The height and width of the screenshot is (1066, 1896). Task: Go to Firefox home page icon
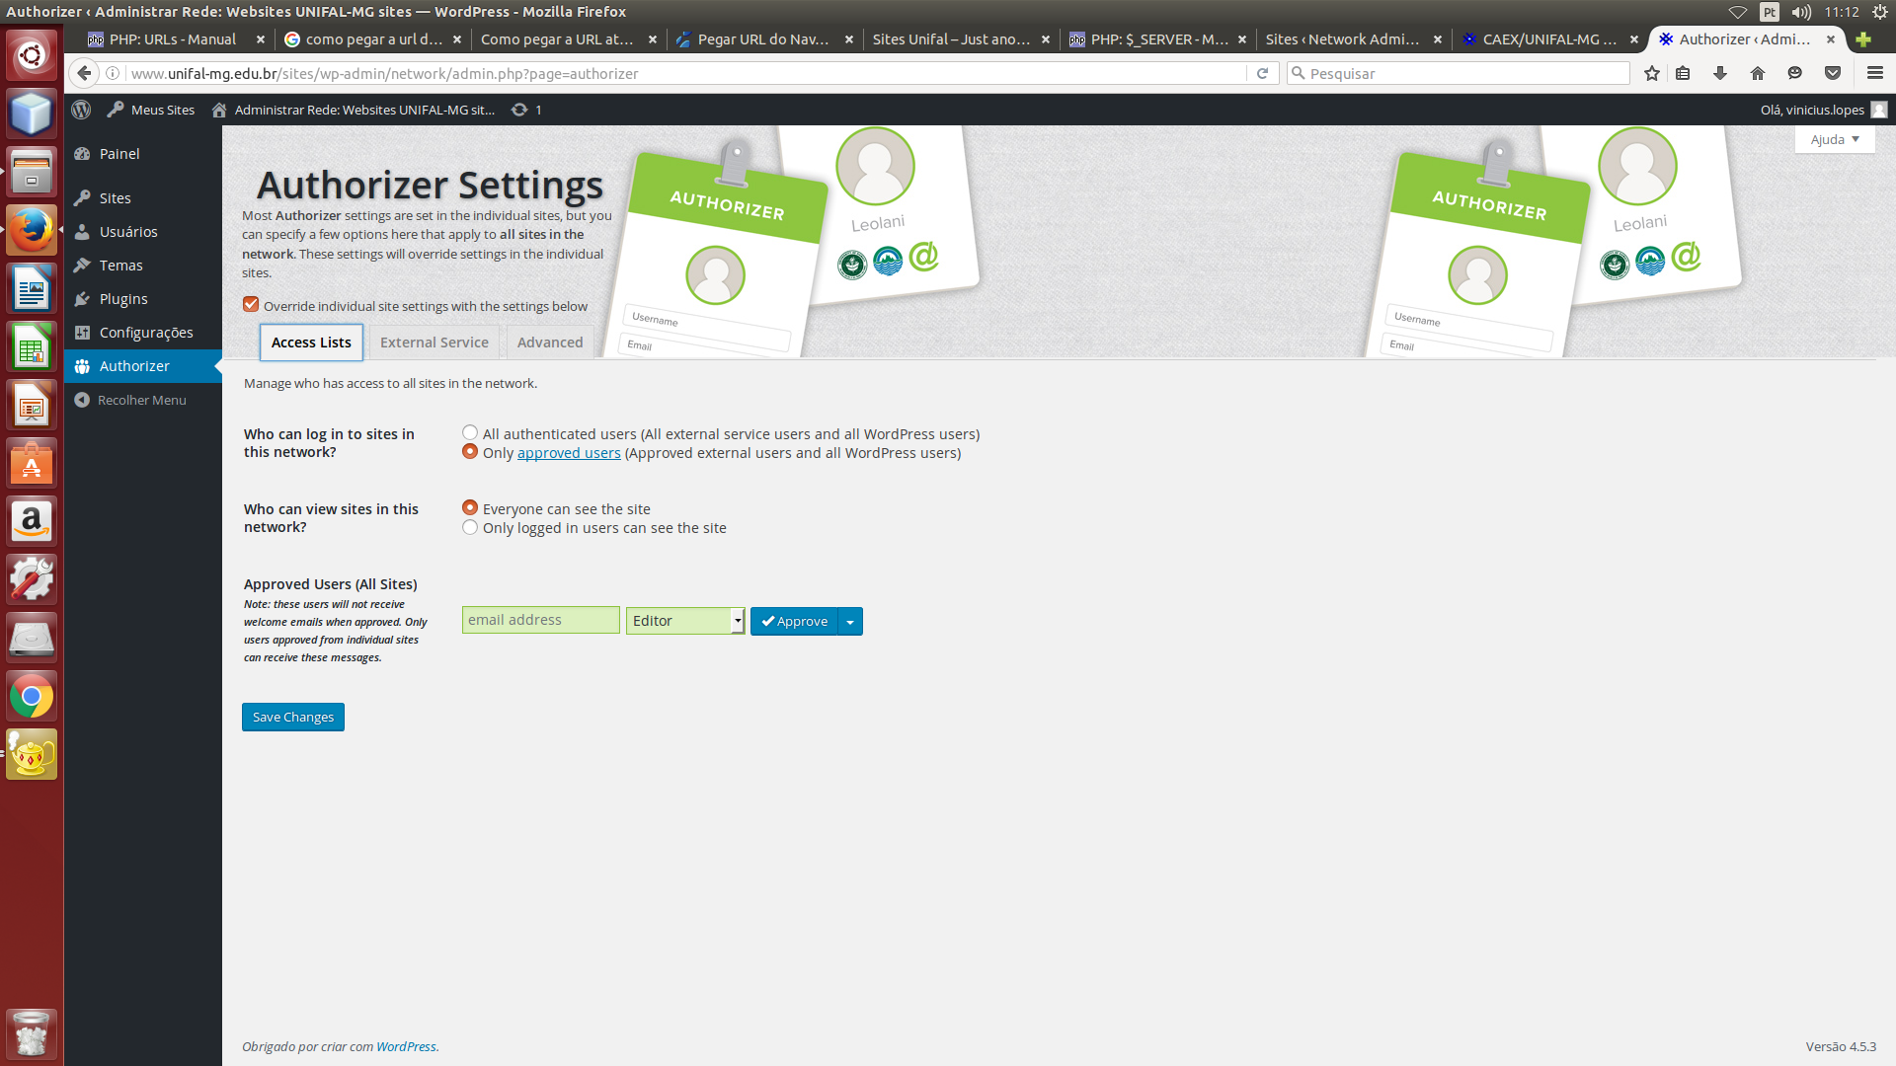pos(1758,73)
